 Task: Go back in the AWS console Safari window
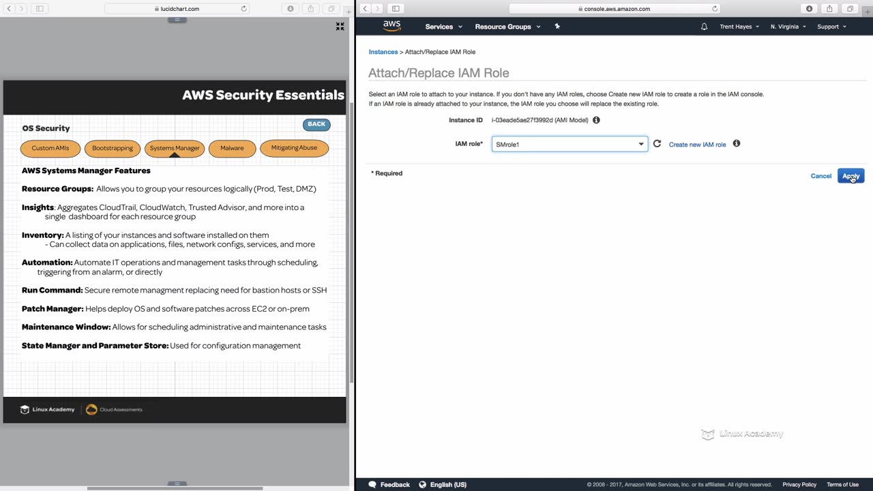tap(365, 9)
